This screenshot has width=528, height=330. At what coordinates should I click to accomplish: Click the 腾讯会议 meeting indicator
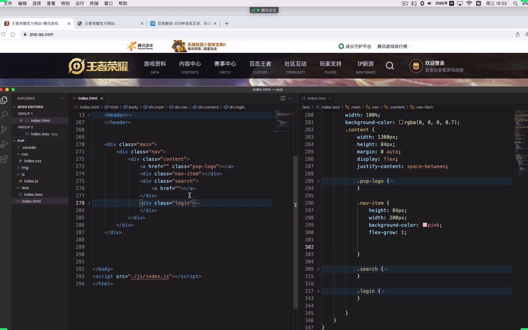point(264,10)
